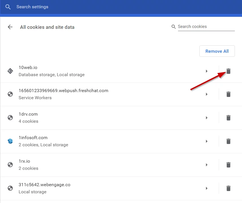Expand 1drv.com details arrow
242x203 pixels.
point(206,118)
